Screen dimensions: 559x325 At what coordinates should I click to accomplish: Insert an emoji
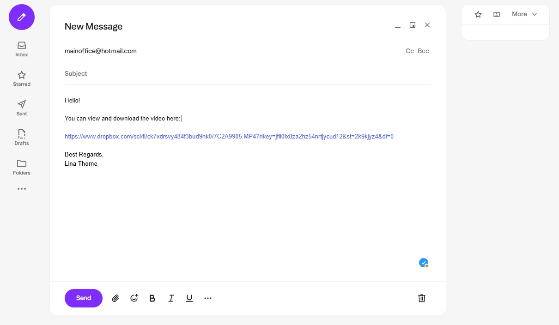click(134, 298)
